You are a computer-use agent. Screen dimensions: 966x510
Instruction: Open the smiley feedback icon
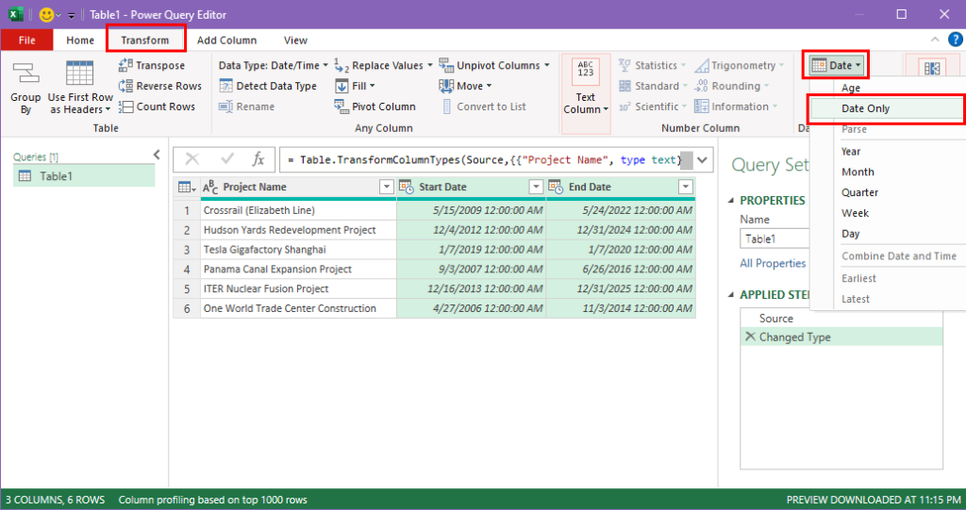click(46, 15)
